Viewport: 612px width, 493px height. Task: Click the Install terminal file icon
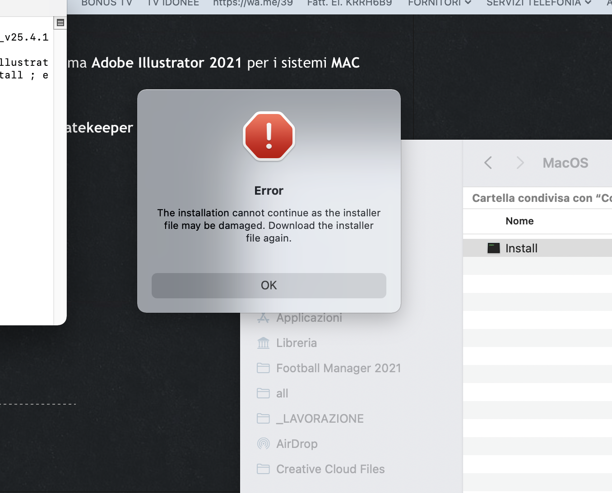click(494, 248)
